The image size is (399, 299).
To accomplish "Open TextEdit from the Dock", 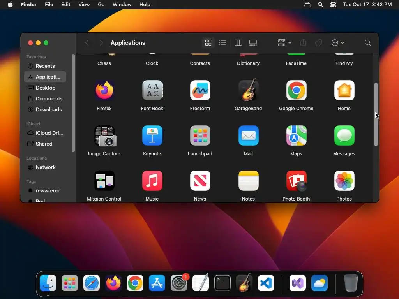I will tap(201, 283).
